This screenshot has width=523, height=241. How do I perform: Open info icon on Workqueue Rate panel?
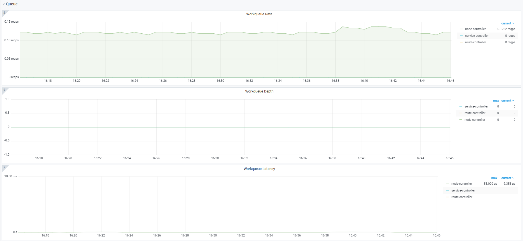[x=4, y=12]
